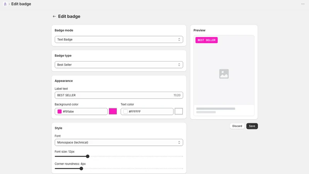The image size is (309, 174).
Task: Click the text color hex #FFFFFF field
Action: click(x=147, y=111)
